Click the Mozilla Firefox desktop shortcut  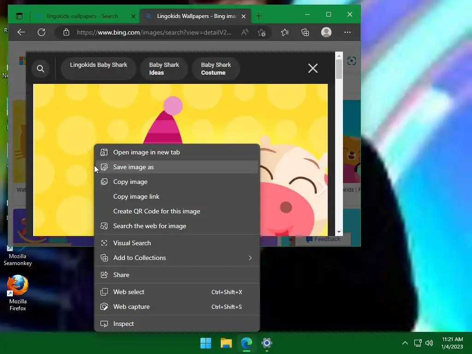click(x=18, y=293)
